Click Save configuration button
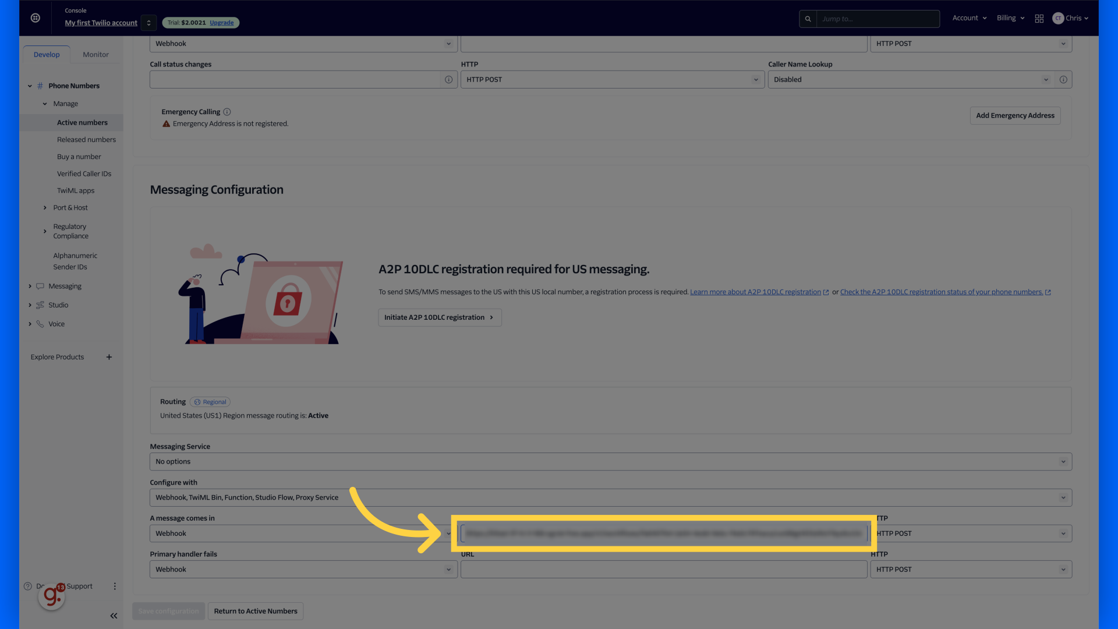This screenshot has width=1118, height=629. click(x=168, y=612)
